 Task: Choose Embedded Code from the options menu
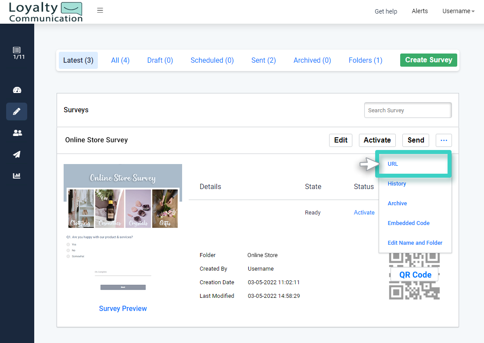(x=409, y=223)
